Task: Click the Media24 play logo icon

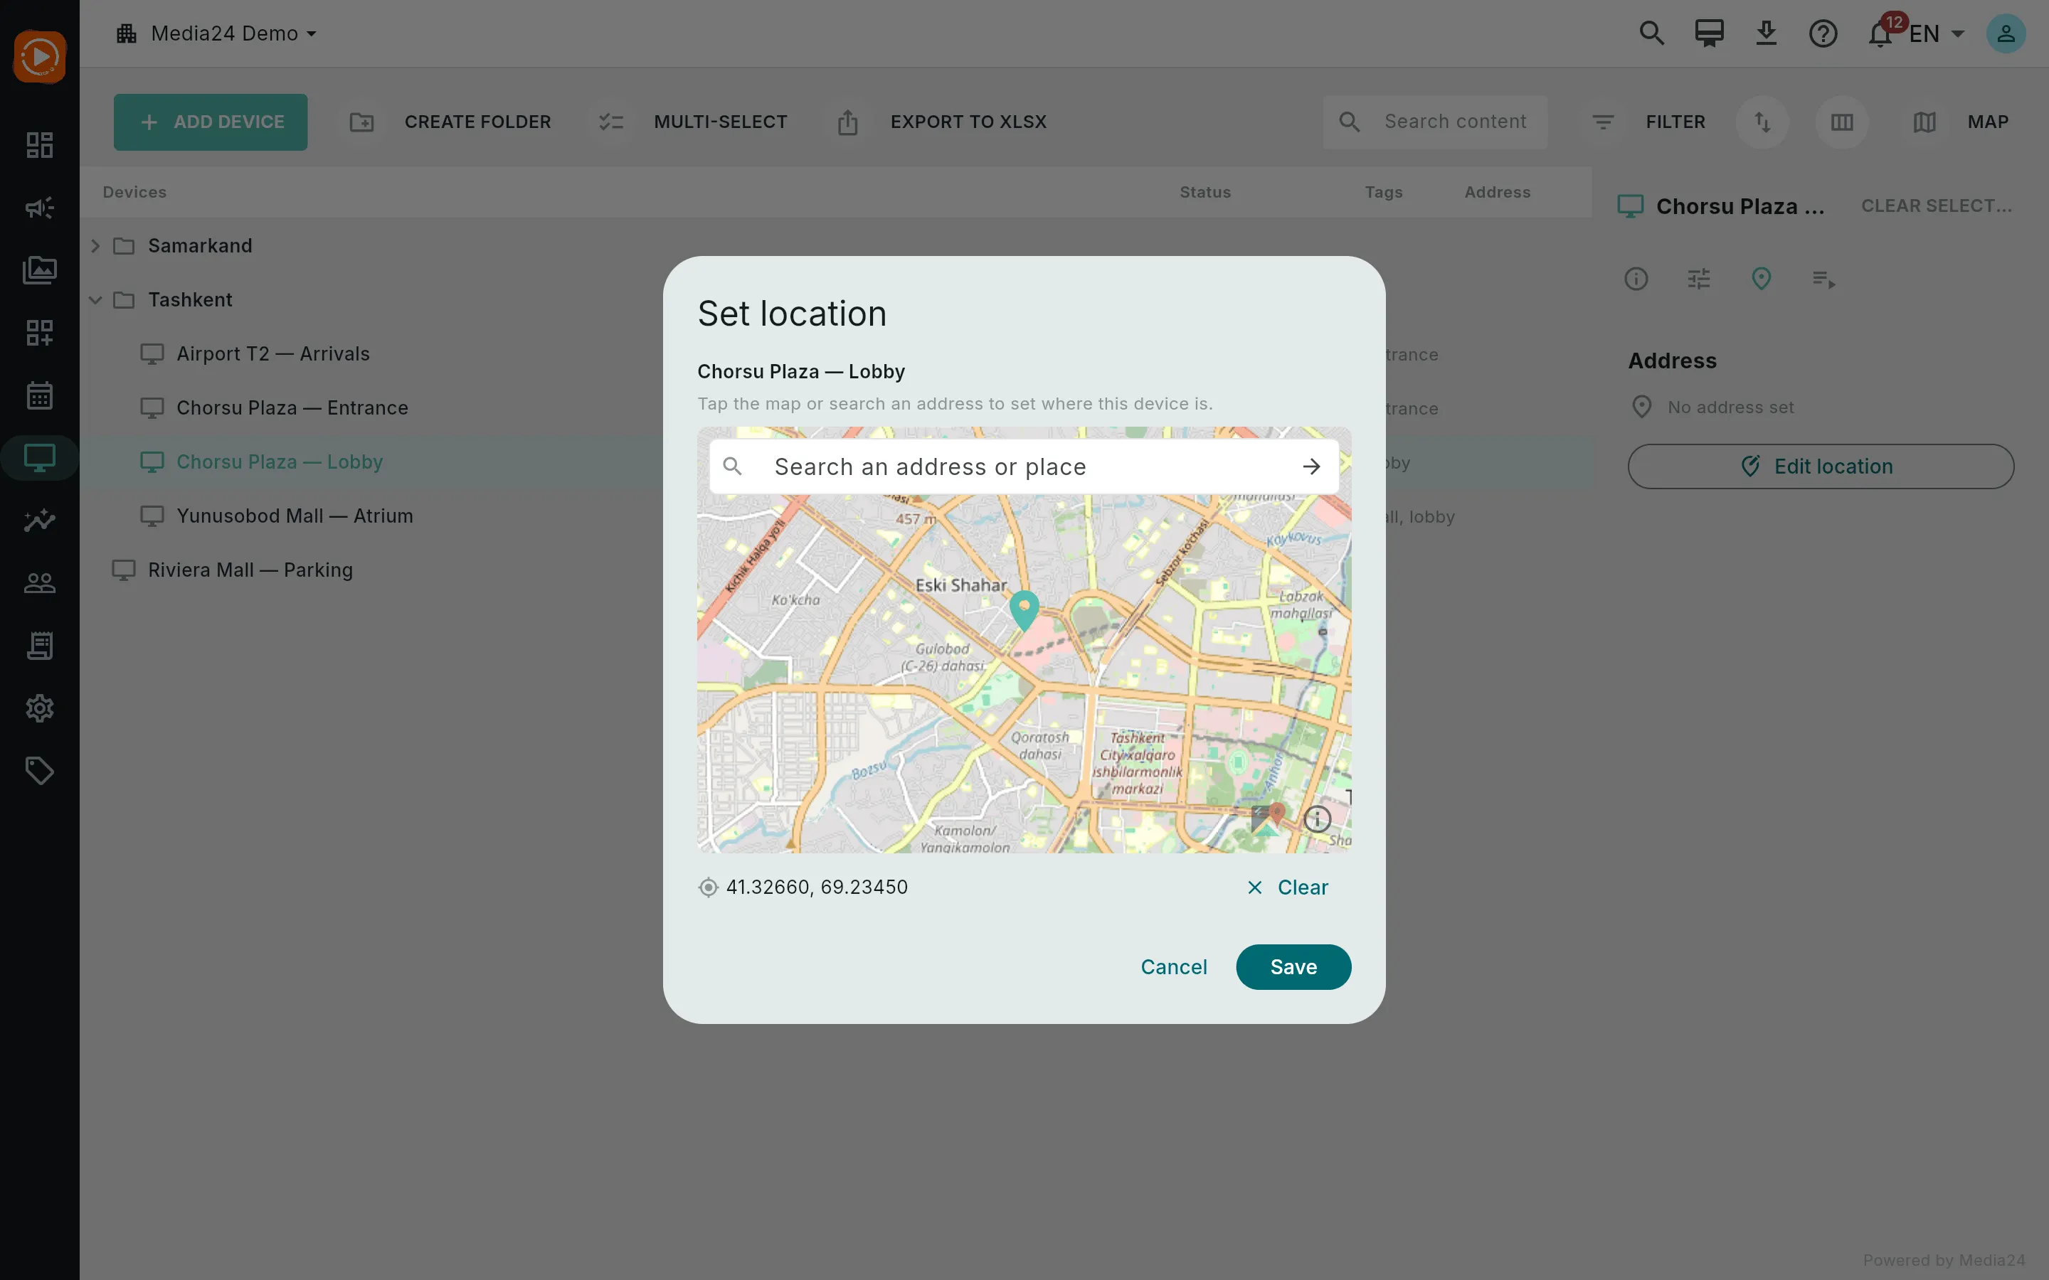Action: [x=39, y=57]
